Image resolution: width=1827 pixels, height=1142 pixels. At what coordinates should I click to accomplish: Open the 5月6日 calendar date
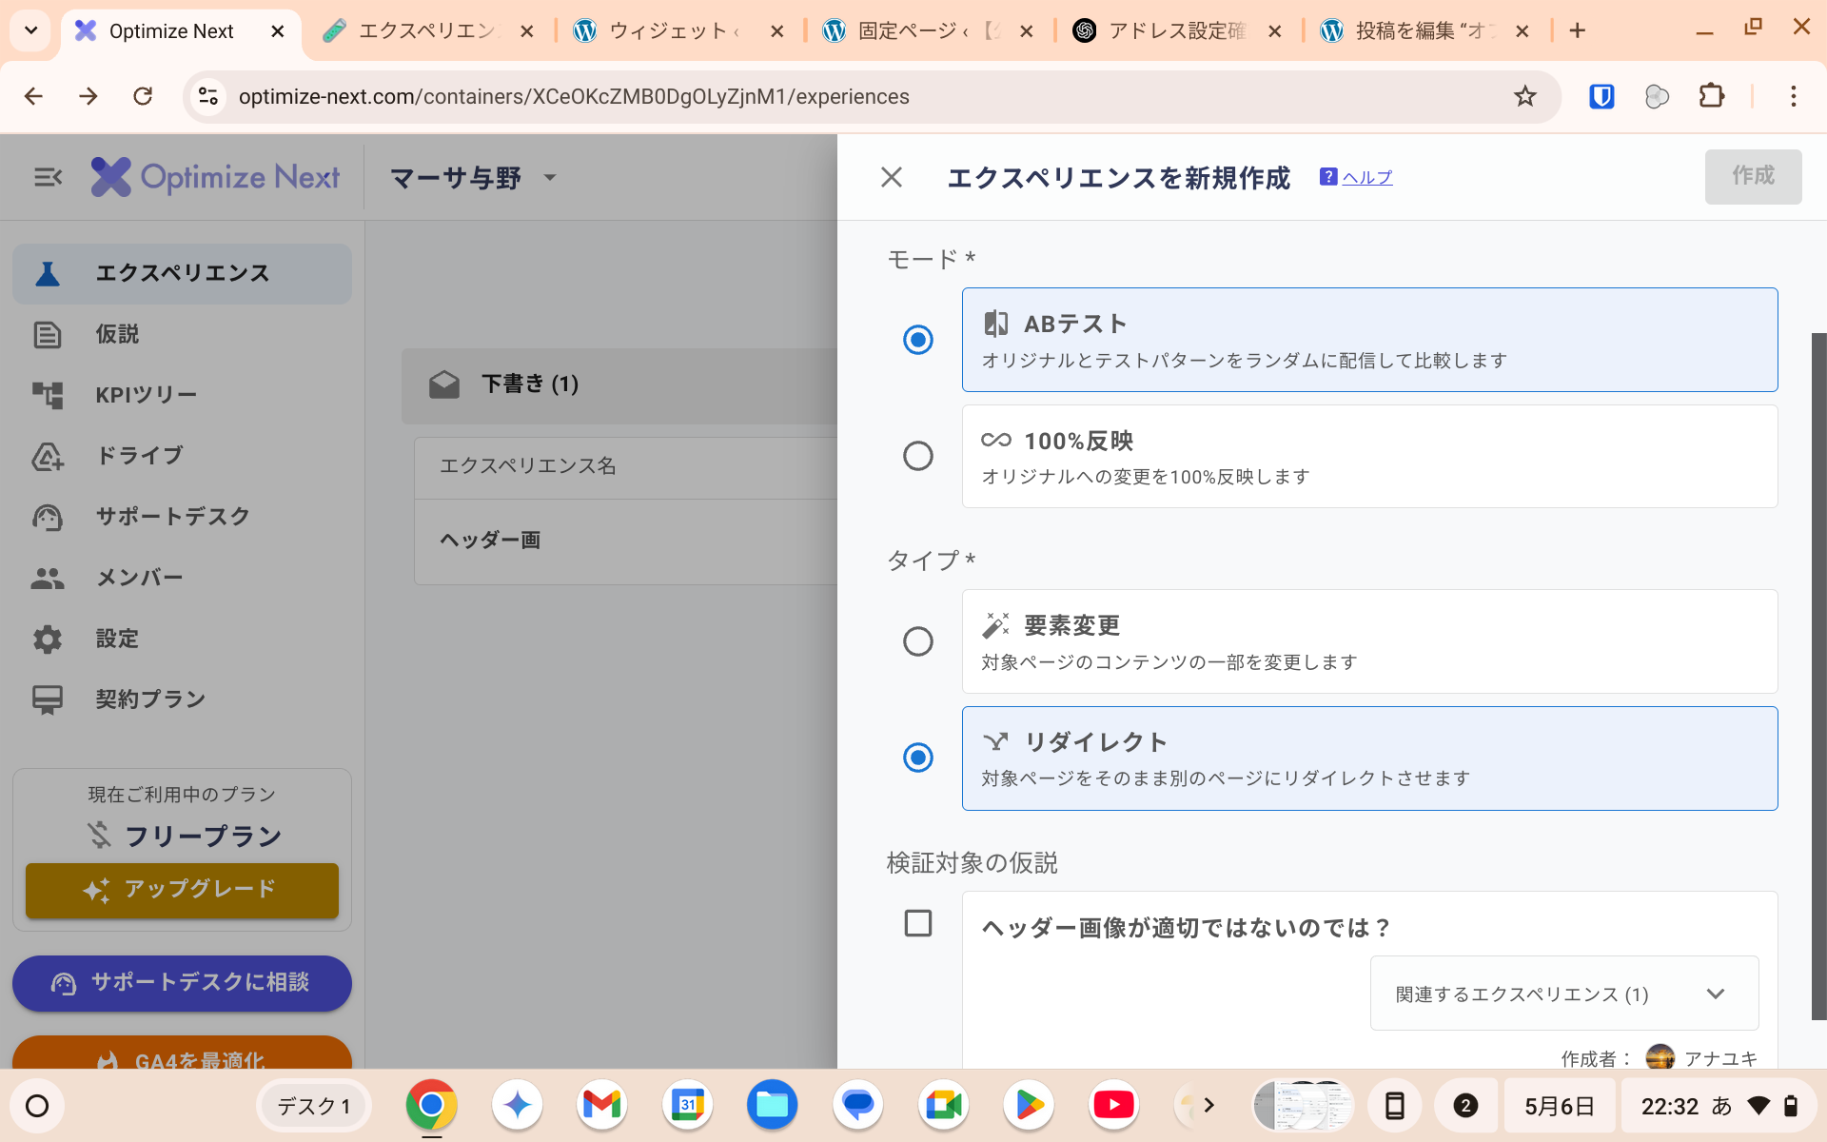coord(1559,1106)
